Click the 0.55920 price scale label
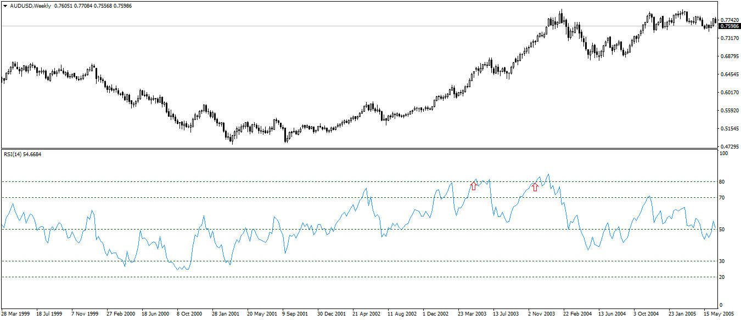This screenshot has width=741, height=320. click(729, 110)
